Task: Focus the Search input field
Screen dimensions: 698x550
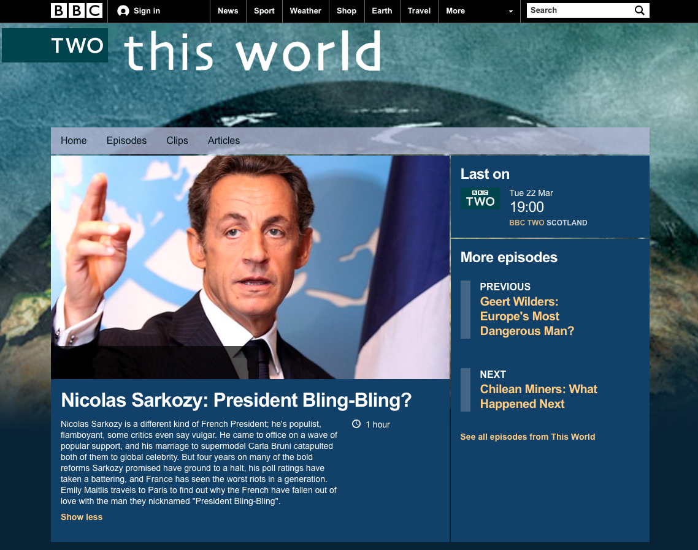Action: click(580, 10)
